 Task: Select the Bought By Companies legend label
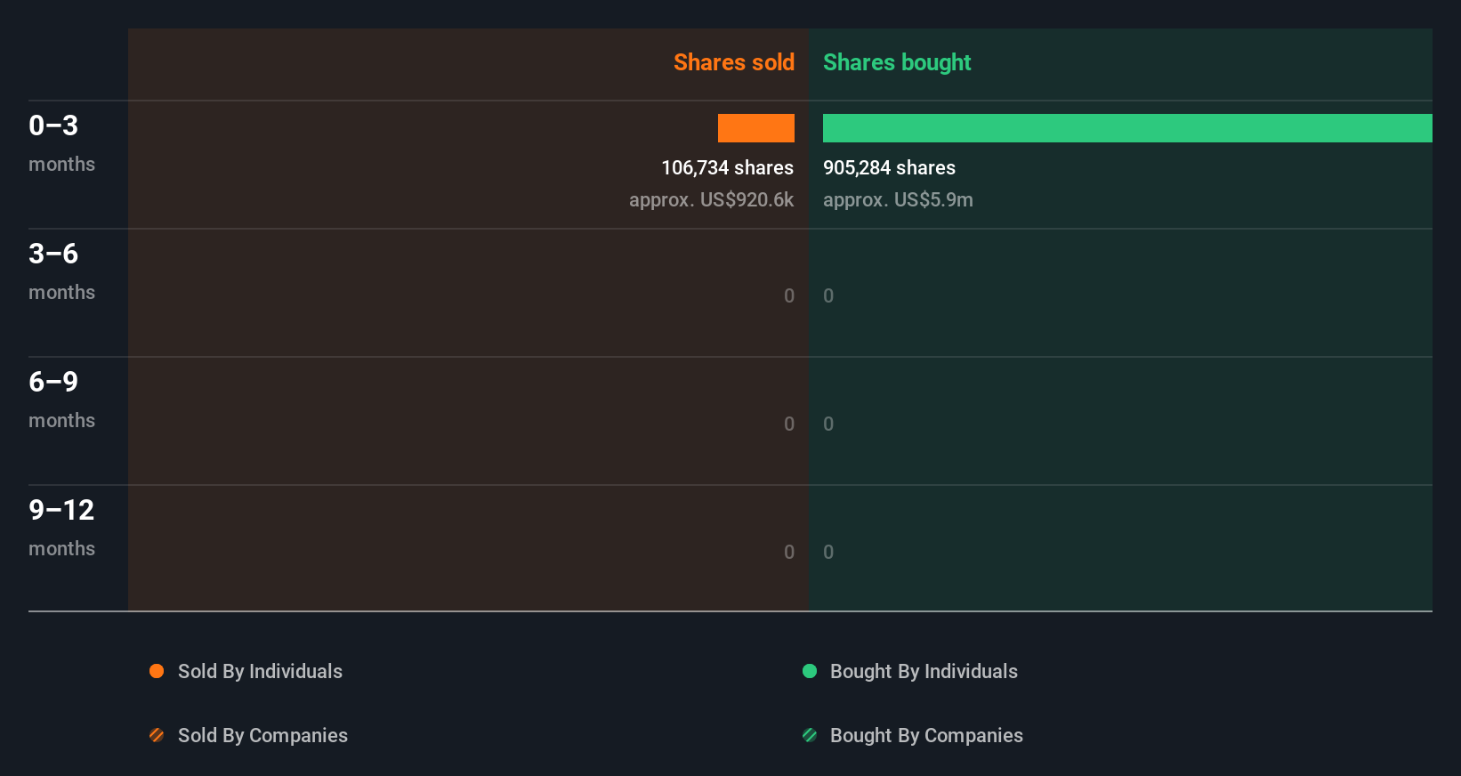click(x=926, y=736)
